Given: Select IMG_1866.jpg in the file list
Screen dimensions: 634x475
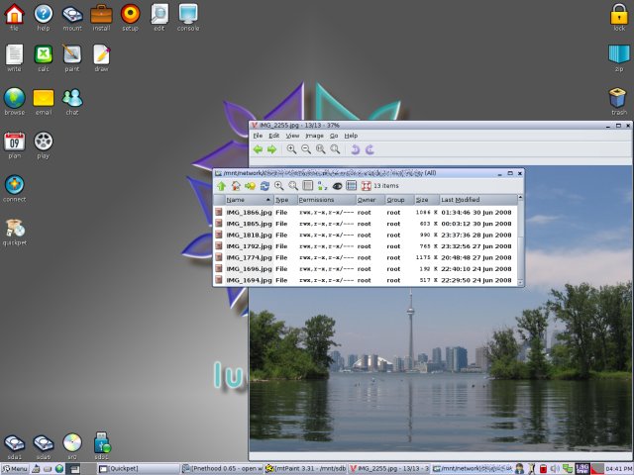Looking at the screenshot, I should (x=242, y=212).
